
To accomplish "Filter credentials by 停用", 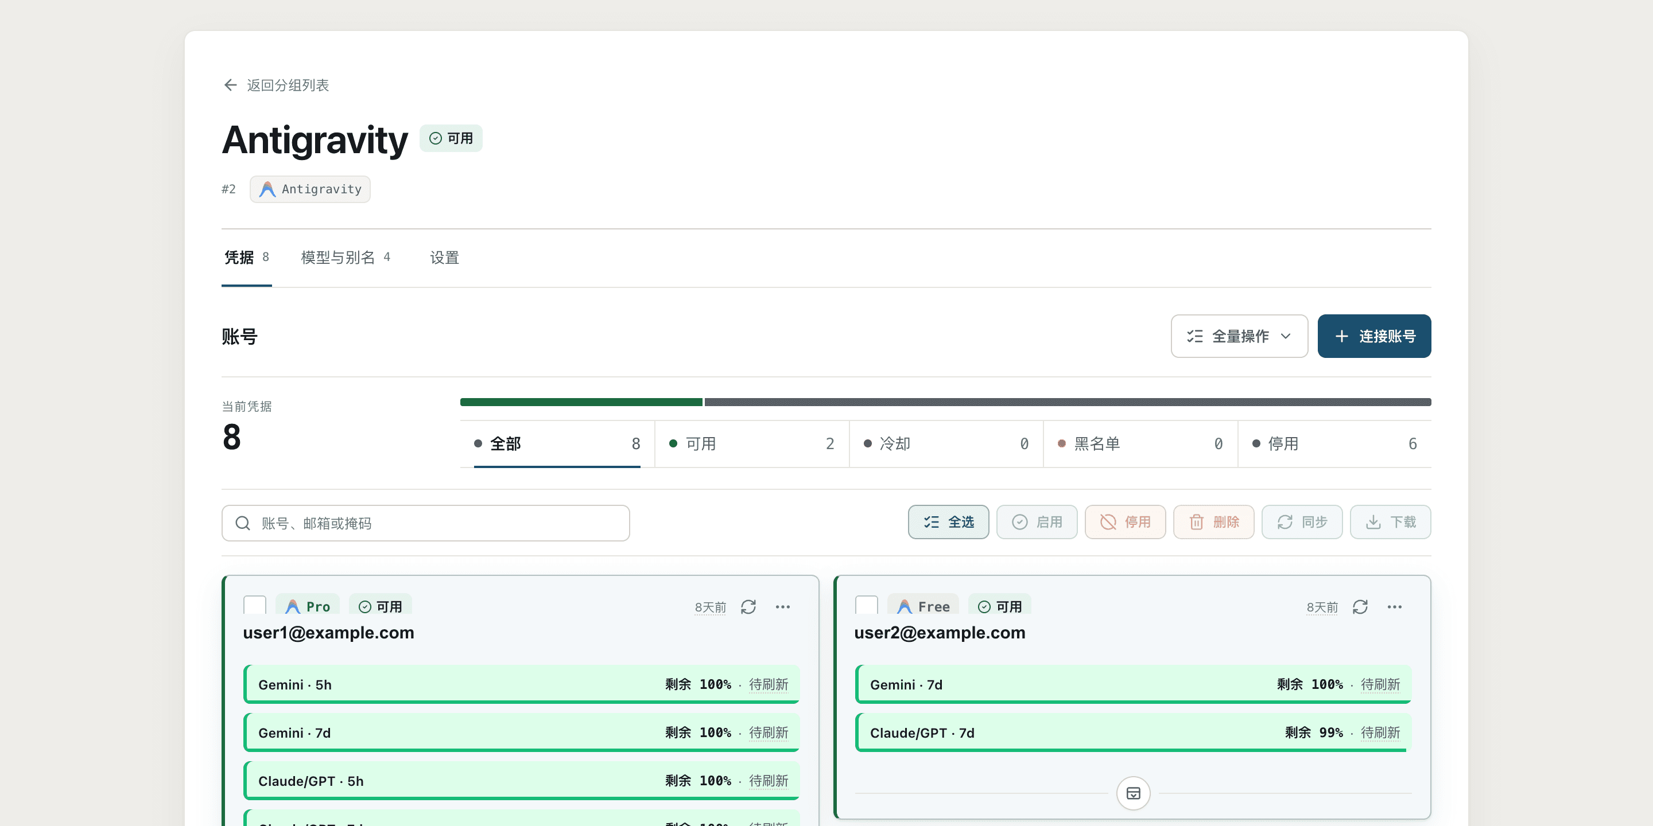I will [1334, 444].
